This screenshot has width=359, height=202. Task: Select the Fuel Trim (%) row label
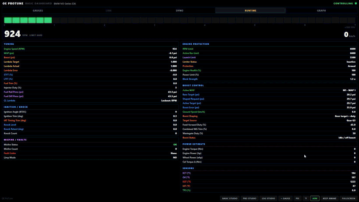[11, 83]
